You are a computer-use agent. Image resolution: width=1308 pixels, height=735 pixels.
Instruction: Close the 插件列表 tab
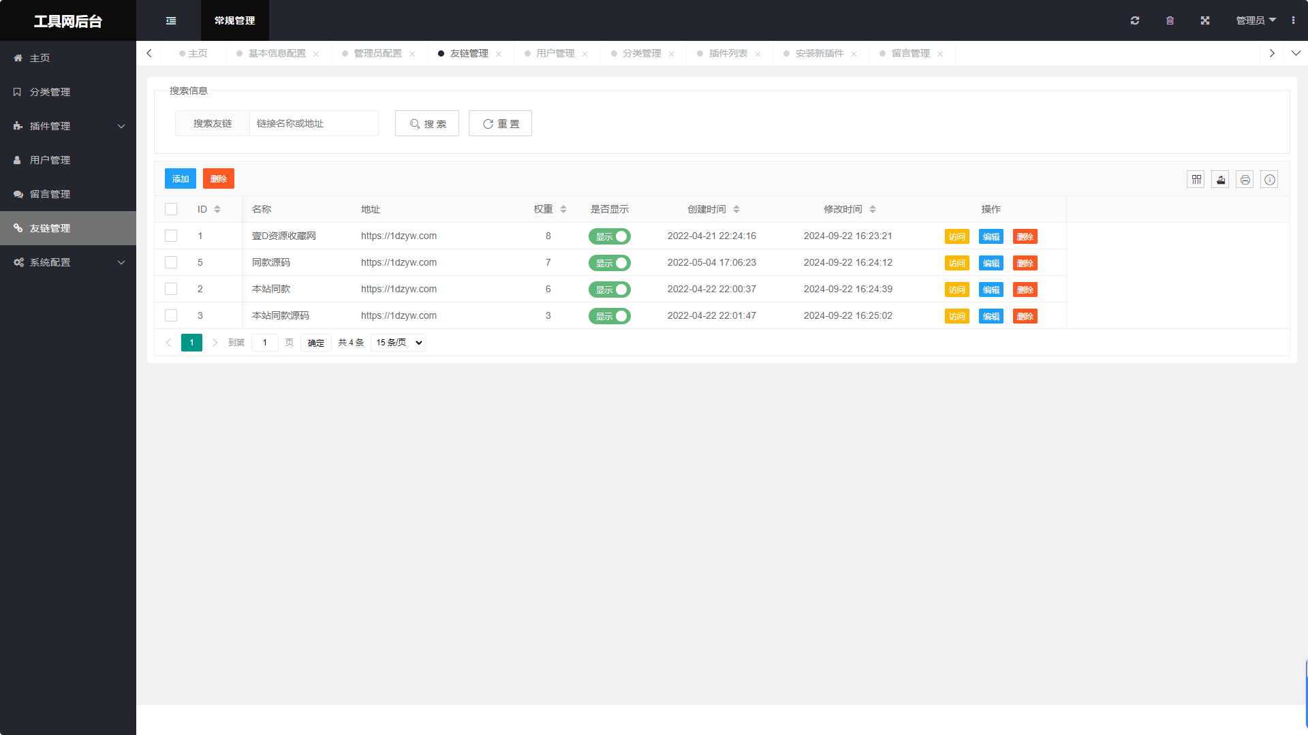(x=758, y=54)
